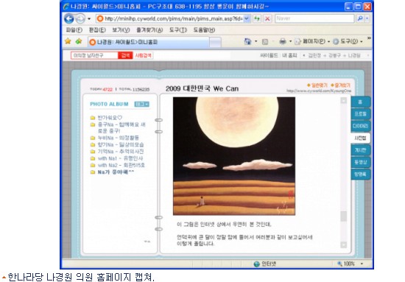The image size is (405, 282).
Task: Open the 향기Na - 일상의모습 album folder
Action: point(121,144)
